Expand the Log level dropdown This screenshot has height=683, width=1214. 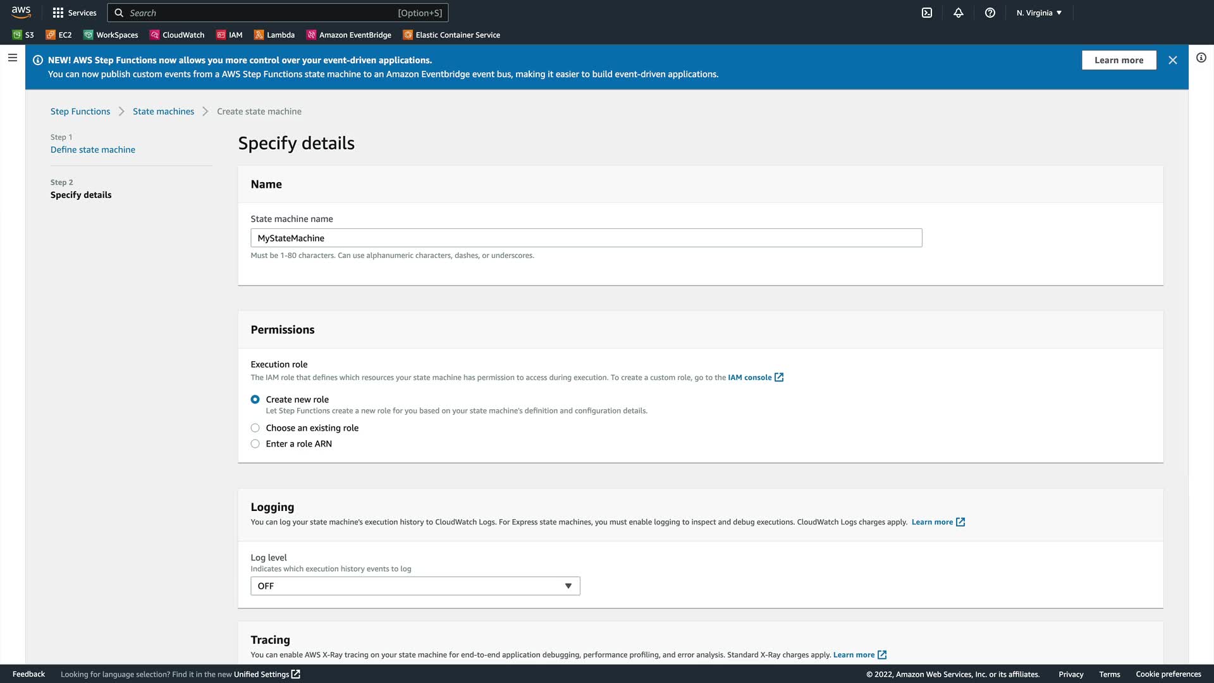[x=415, y=586]
